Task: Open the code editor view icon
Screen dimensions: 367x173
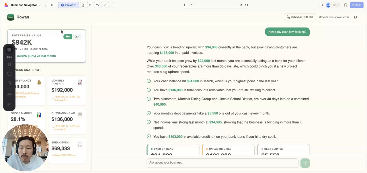Action: 90,5
